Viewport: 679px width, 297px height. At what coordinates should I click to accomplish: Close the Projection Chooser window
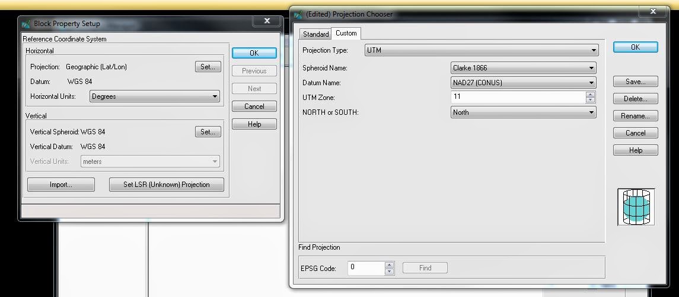point(653,12)
